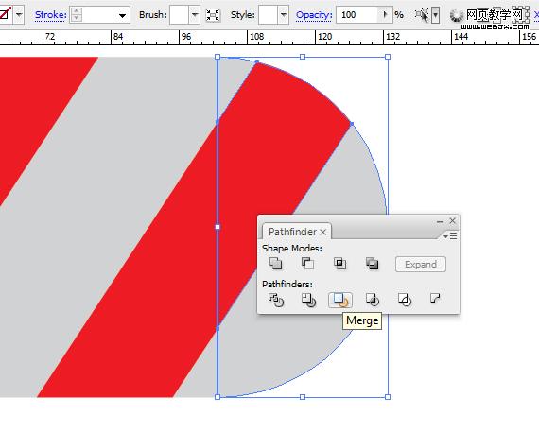The width and height of the screenshot is (539, 433).
Task: Click the Trim pathfinder icon
Action: coord(308,300)
